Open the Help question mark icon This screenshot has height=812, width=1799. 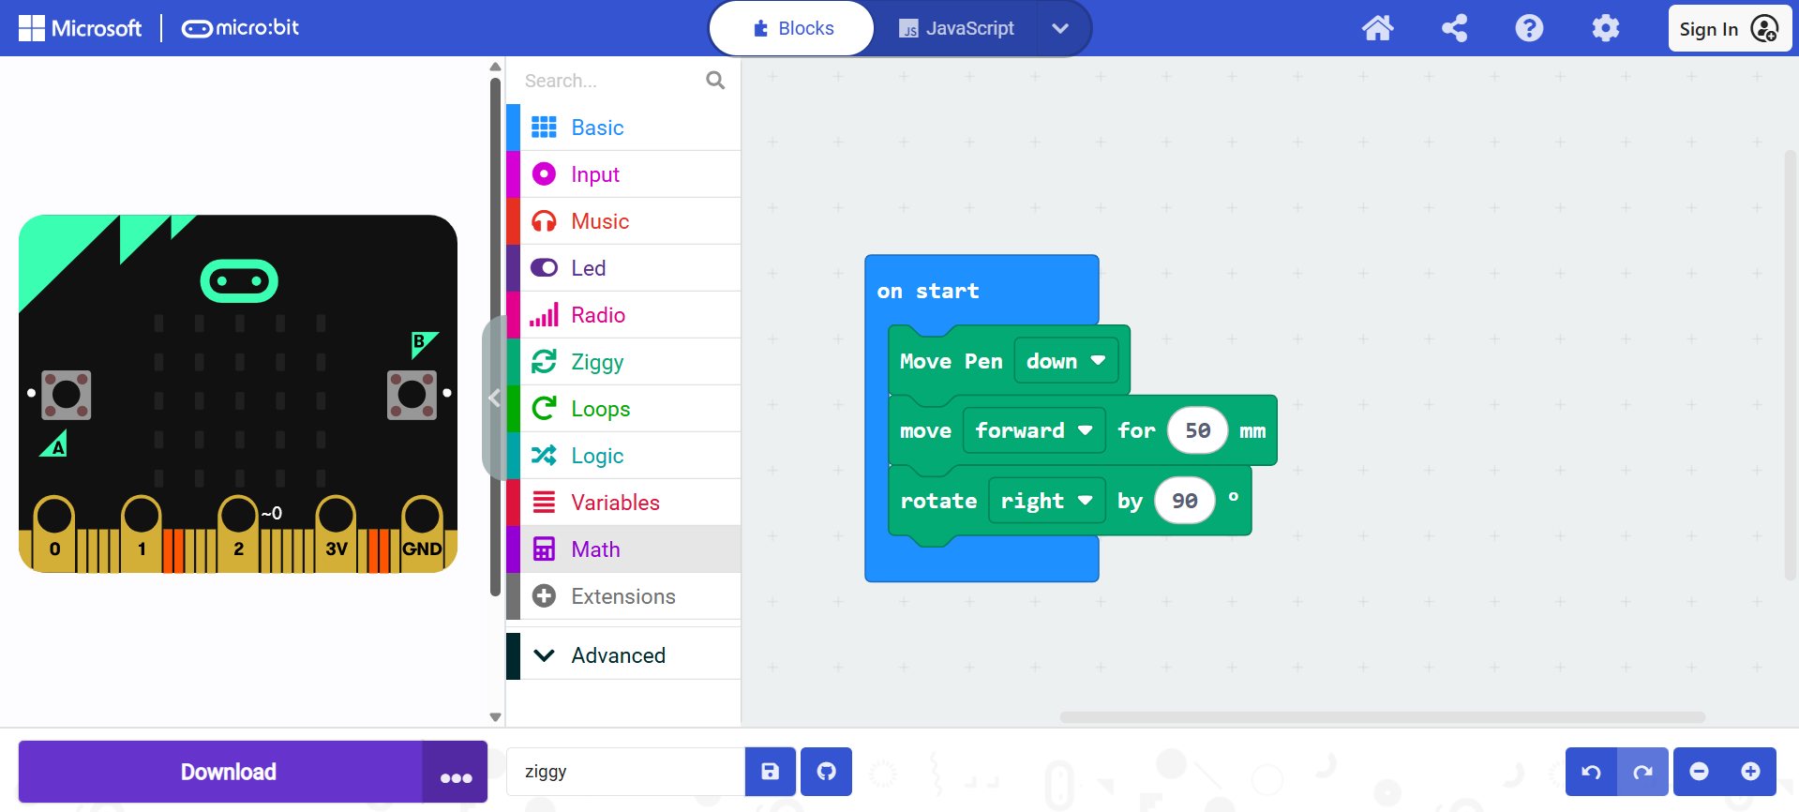[1529, 28]
